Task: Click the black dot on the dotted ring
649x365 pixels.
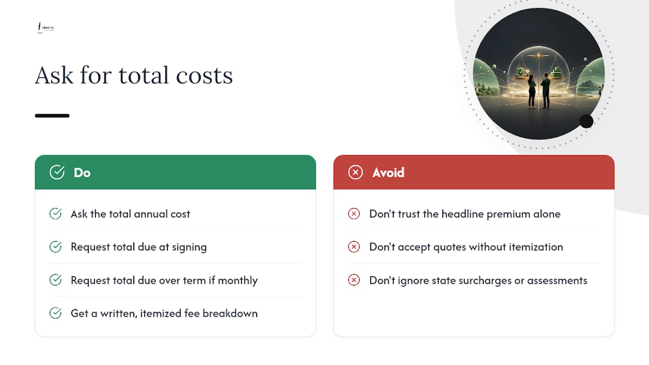Action: [x=586, y=121]
